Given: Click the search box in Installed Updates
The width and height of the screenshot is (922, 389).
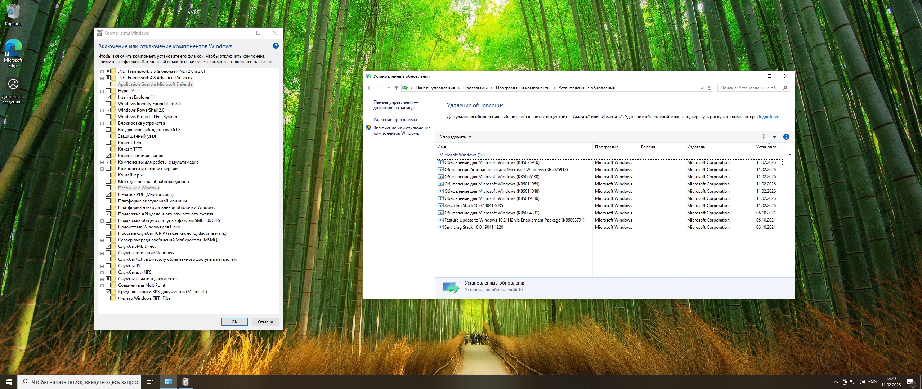Looking at the screenshot, I should click(749, 88).
